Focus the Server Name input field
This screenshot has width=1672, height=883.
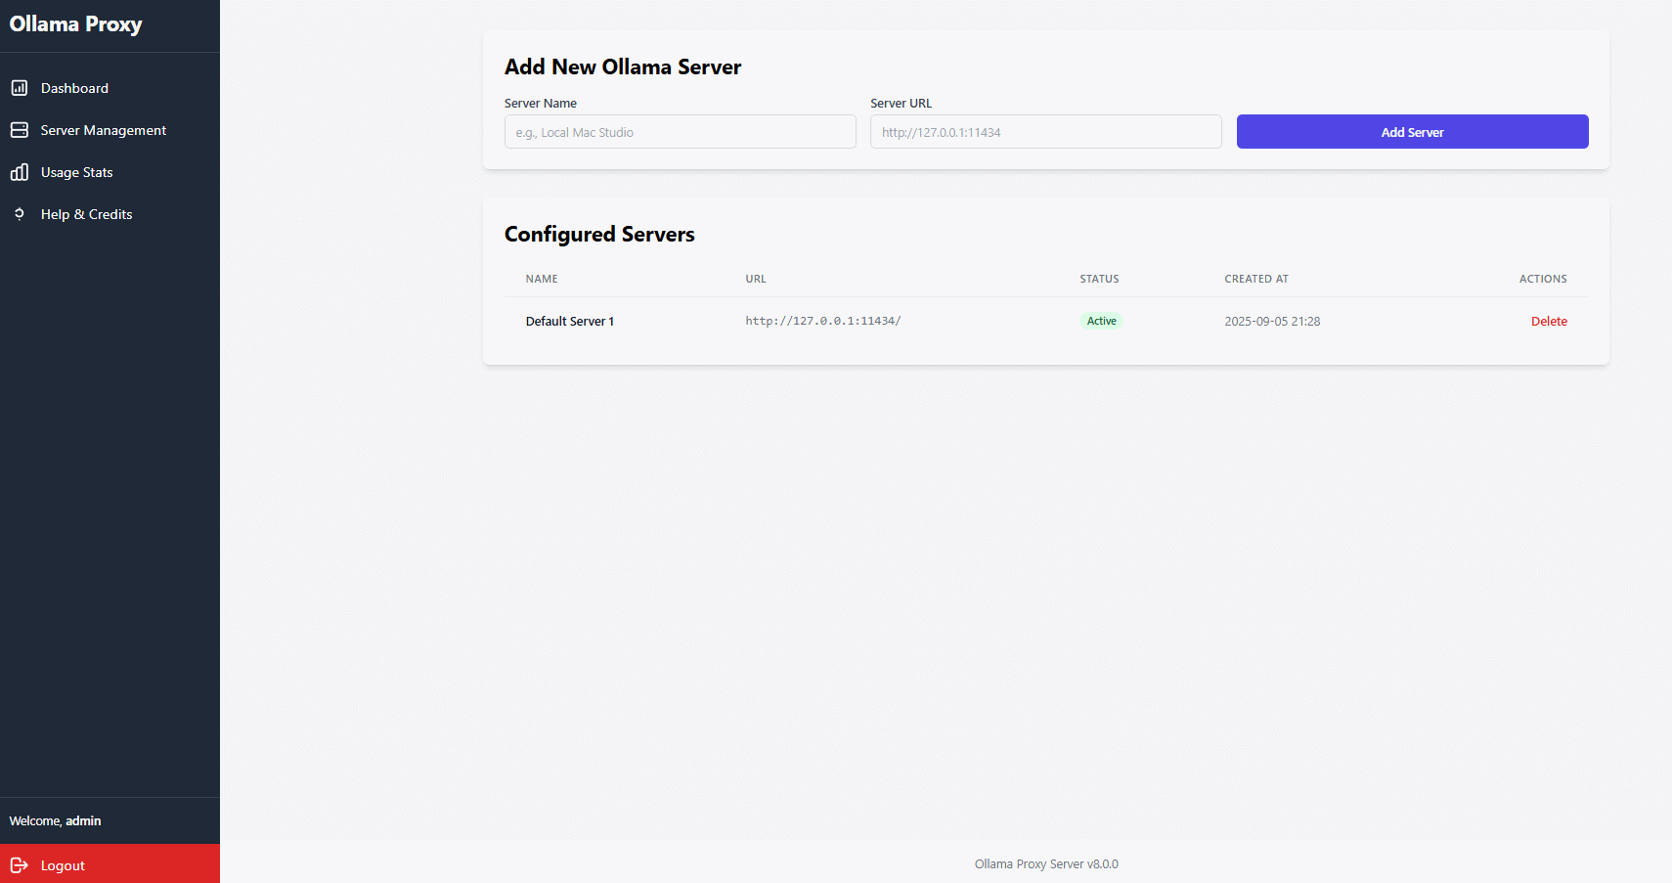[680, 131]
